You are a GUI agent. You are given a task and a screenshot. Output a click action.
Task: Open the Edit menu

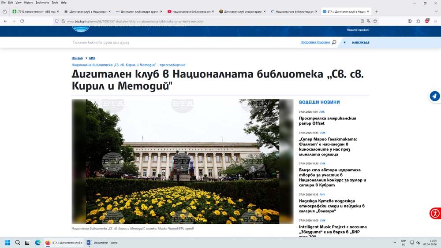pyautogui.click(x=11, y=3)
